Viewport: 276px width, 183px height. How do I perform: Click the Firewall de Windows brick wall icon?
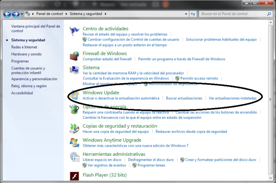pyautogui.click(x=74, y=56)
